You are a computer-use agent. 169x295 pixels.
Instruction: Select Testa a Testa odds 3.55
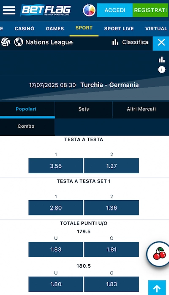56,166
